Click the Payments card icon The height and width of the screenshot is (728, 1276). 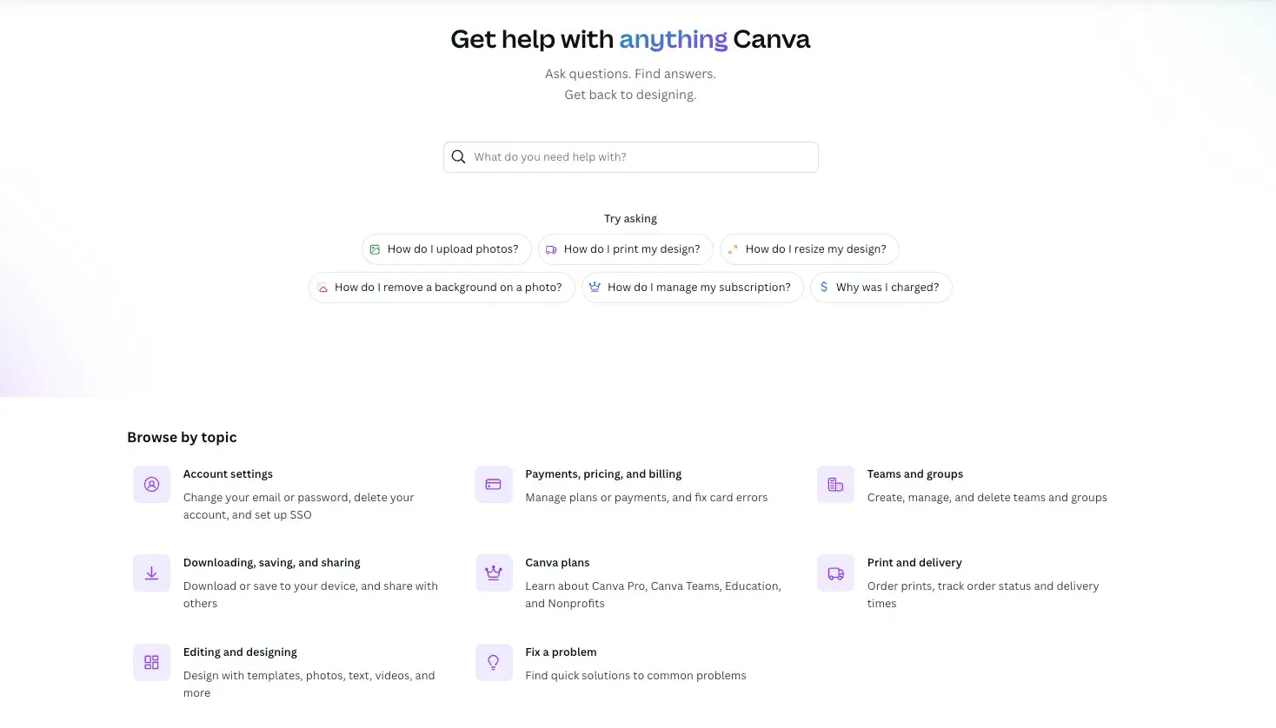[493, 484]
